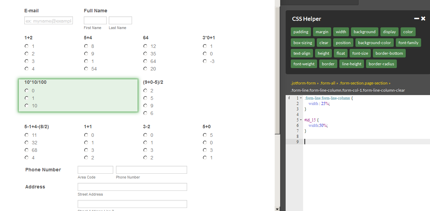Insert the float CSS property
430x211 pixels.
tap(341, 53)
